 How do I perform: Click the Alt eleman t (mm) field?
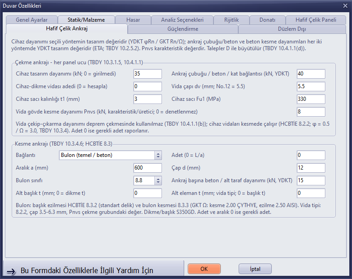tap(311, 193)
